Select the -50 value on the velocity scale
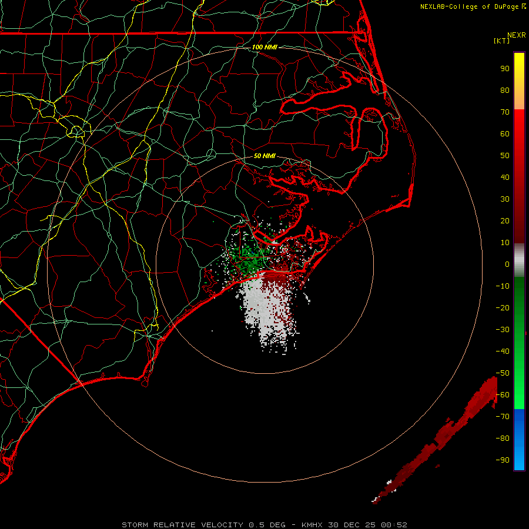The width and height of the screenshot is (529, 529). (503, 373)
